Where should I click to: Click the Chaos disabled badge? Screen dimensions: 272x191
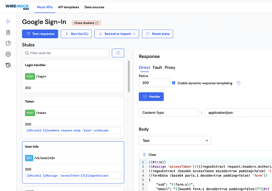tap(87, 22)
